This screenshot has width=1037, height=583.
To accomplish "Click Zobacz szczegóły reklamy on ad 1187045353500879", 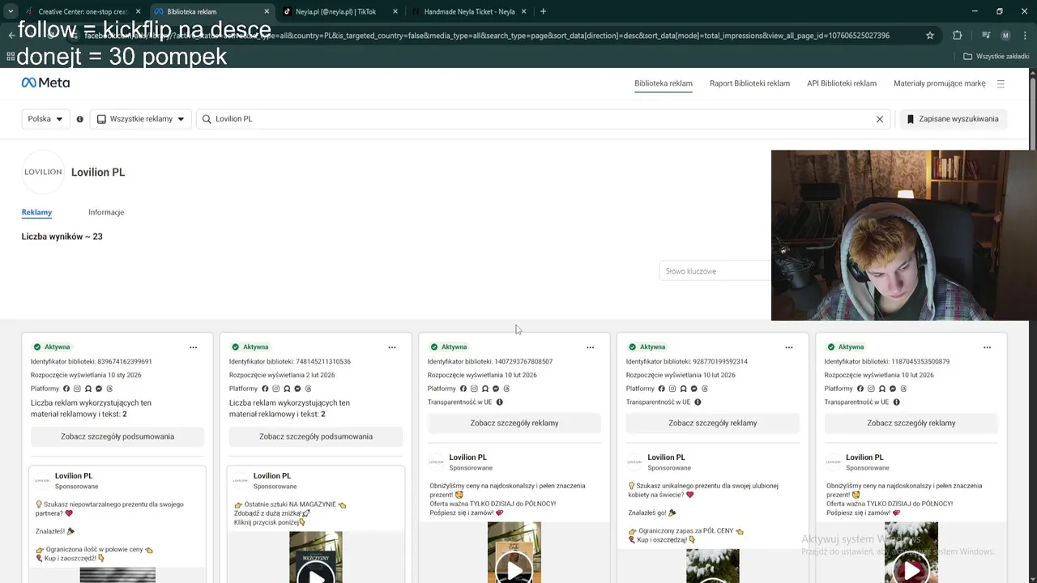I will 911,423.
